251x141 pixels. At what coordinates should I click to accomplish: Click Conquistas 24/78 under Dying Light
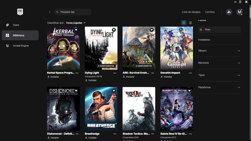pos(93,76)
